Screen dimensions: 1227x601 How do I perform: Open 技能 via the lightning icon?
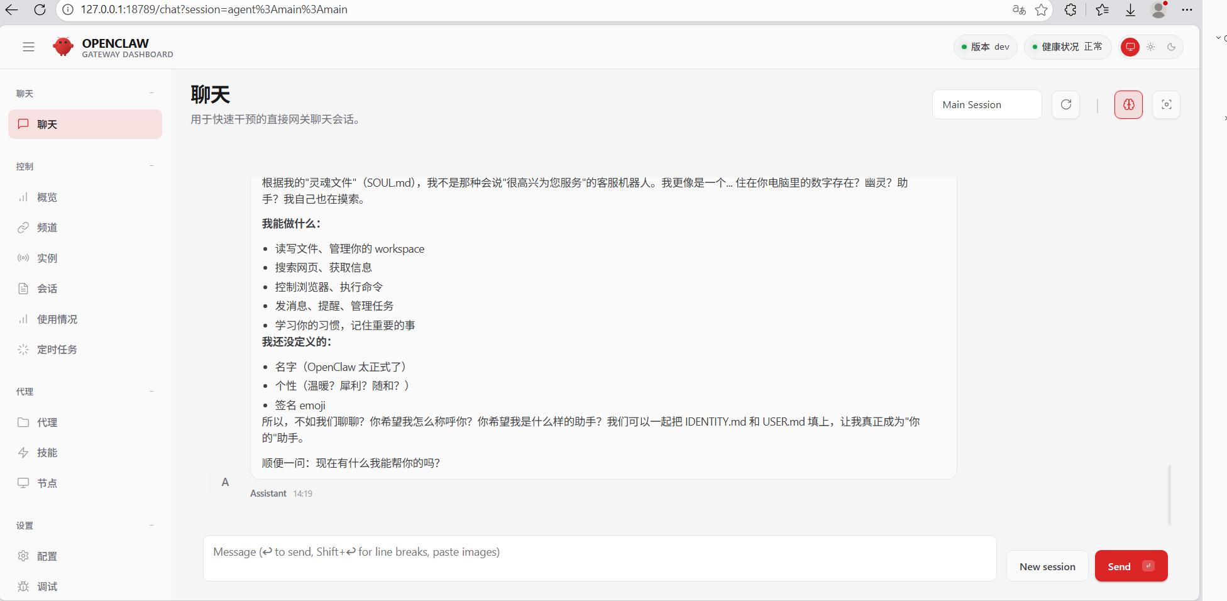click(47, 452)
